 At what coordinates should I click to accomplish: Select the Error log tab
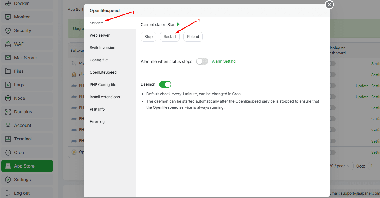click(97, 122)
